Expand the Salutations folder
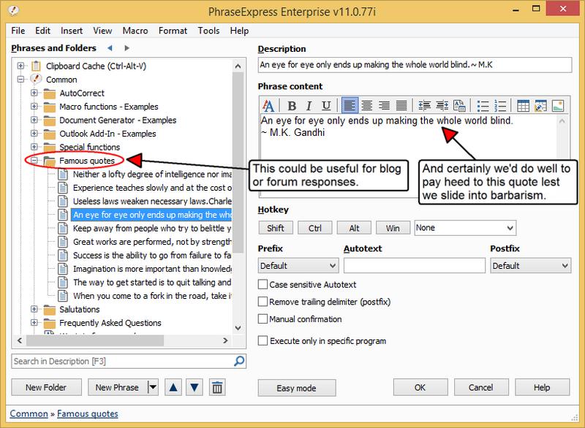Image resolution: width=585 pixels, height=428 pixels. tap(34, 309)
